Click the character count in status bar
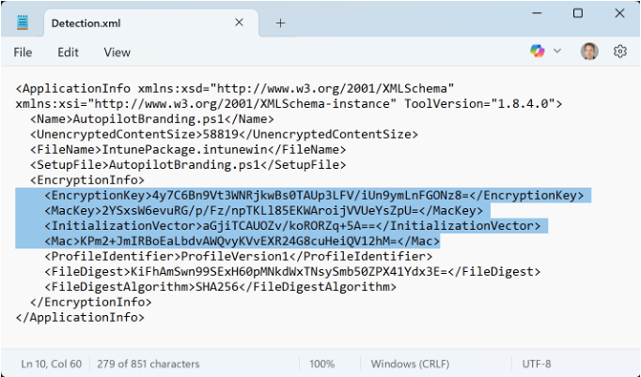 [x=151, y=363]
